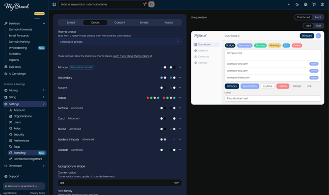Open the Content tab
Viewport: 329px width, 195px height.
pos(120,23)
